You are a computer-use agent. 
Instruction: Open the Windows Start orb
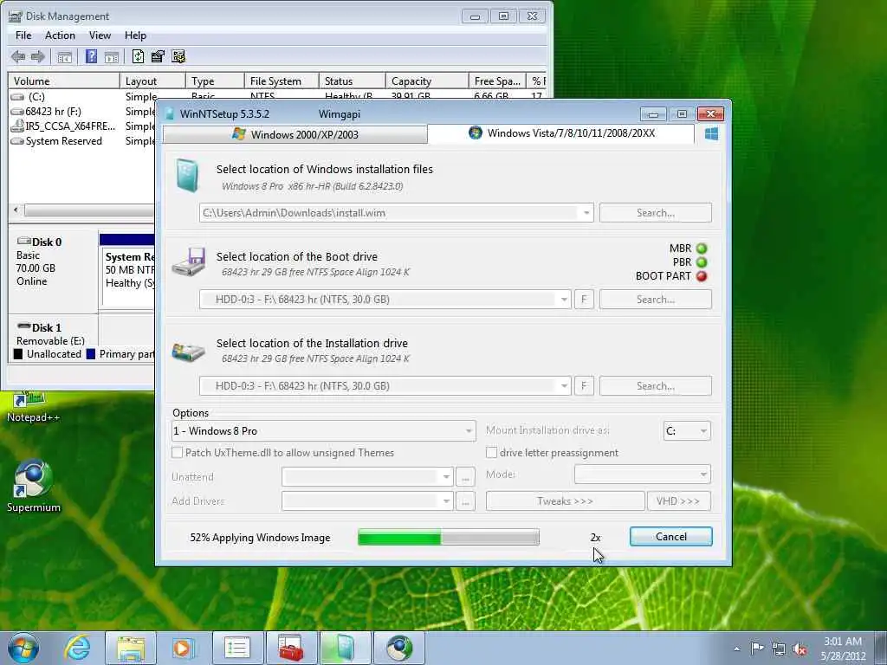23,648
